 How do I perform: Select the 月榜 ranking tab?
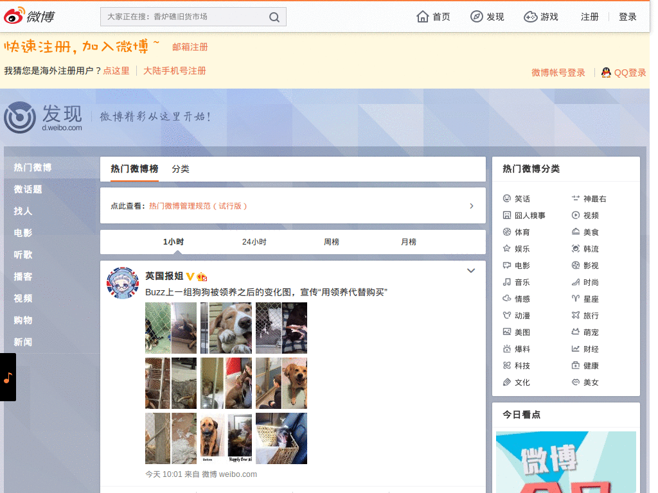pos(409,242)
